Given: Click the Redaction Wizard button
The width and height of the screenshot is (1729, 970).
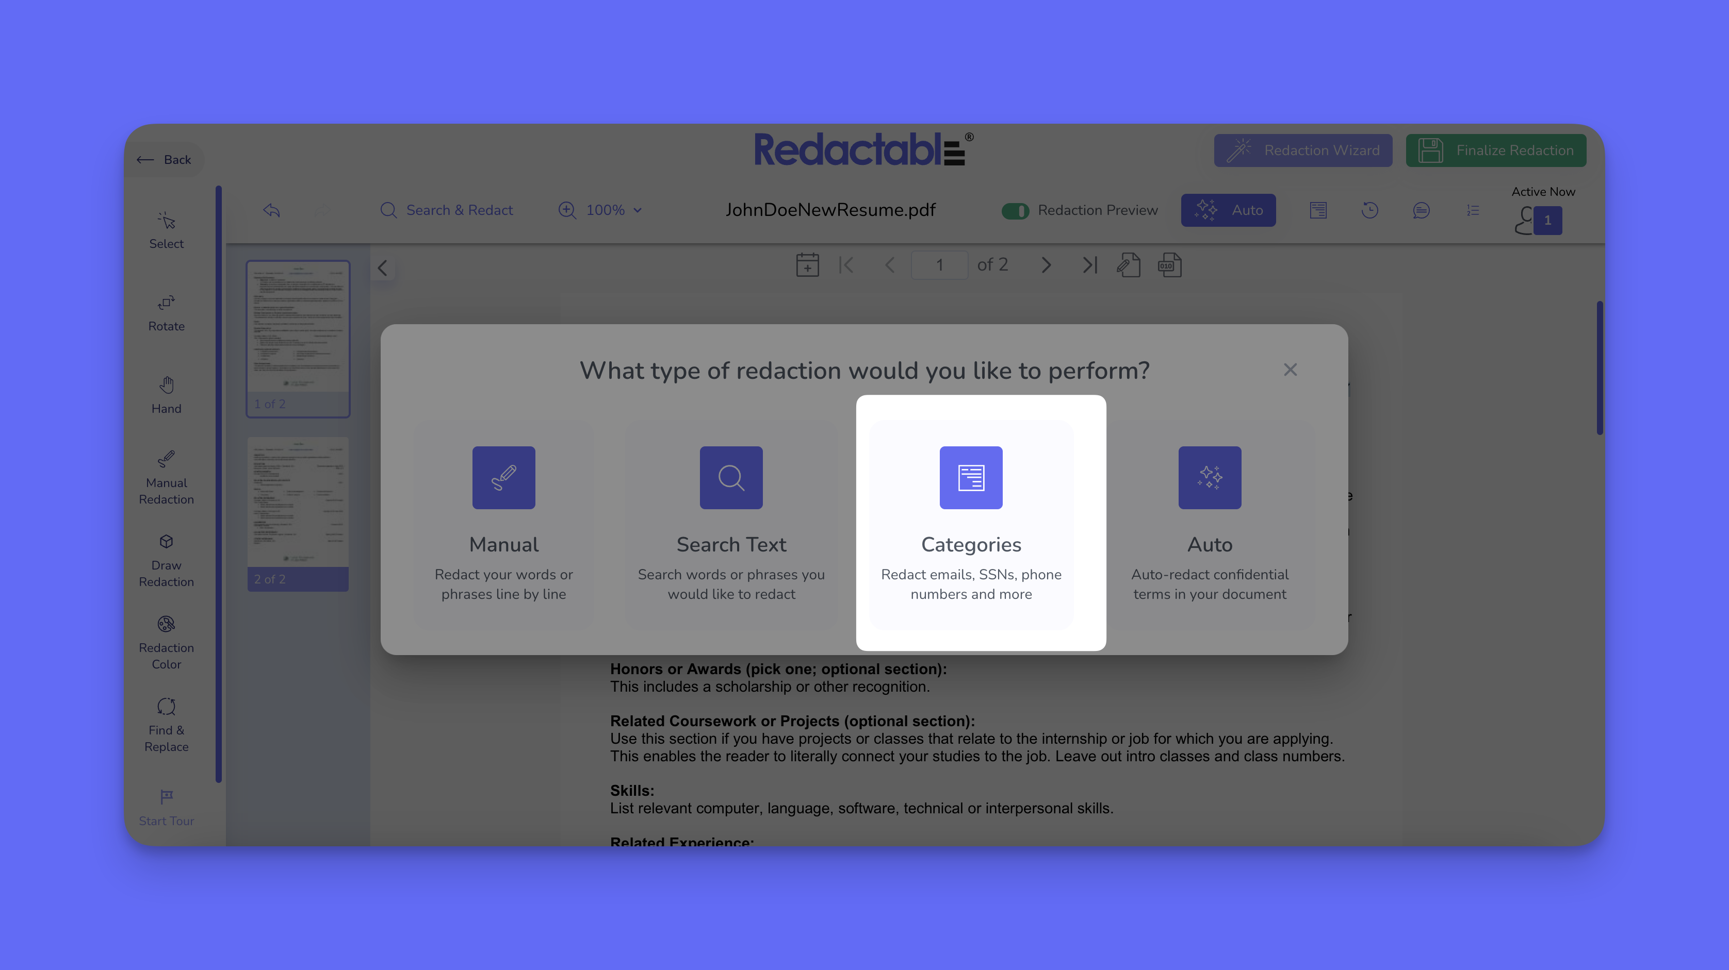Looking at the screenshot, I should (1303, 150).
